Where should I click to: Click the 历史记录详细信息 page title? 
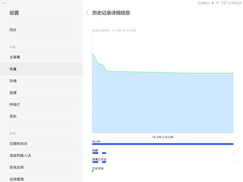coord(111,13)
